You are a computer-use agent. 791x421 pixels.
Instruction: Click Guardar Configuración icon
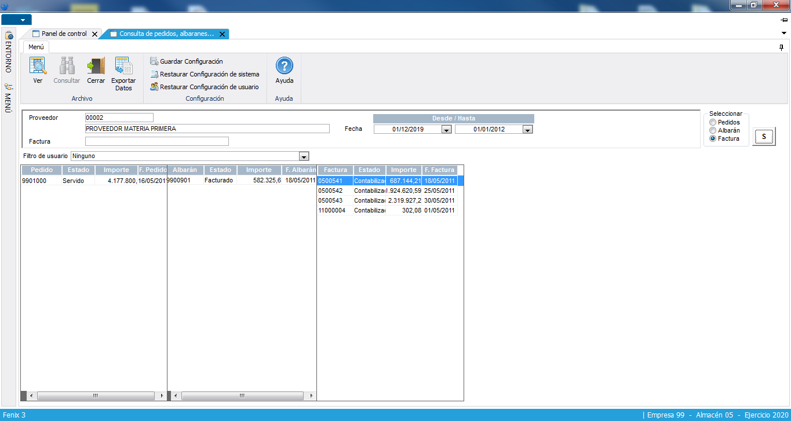(x=154, y=61)
